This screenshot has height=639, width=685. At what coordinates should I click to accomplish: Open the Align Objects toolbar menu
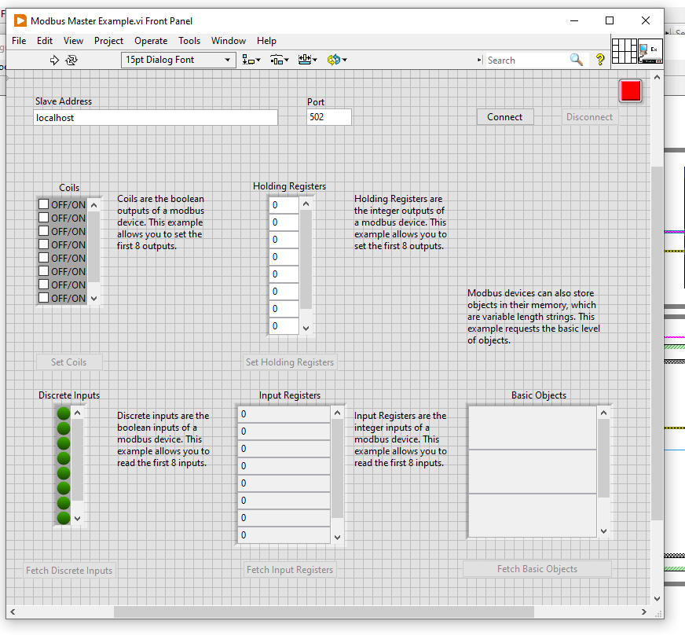251,60
